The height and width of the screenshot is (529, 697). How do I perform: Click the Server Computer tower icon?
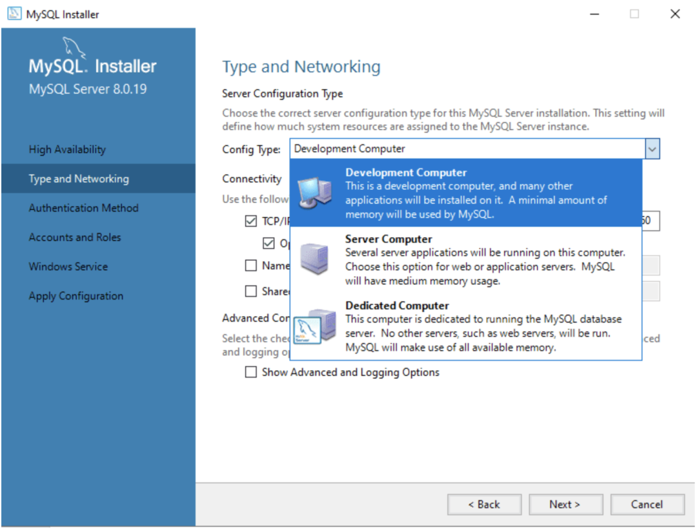pos(314,259)
